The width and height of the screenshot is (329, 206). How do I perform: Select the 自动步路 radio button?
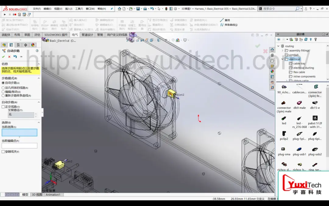3,83
